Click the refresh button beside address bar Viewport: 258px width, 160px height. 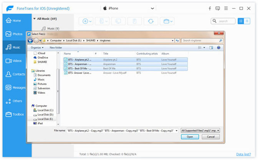pyautogui.click(x=177, y=40)
